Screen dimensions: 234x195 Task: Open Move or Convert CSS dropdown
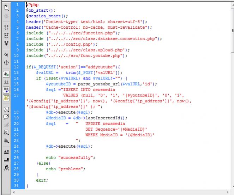coord(6,141)
